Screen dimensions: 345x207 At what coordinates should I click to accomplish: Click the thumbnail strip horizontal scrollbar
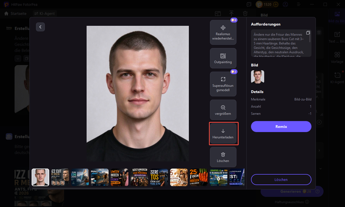[92, 188]
